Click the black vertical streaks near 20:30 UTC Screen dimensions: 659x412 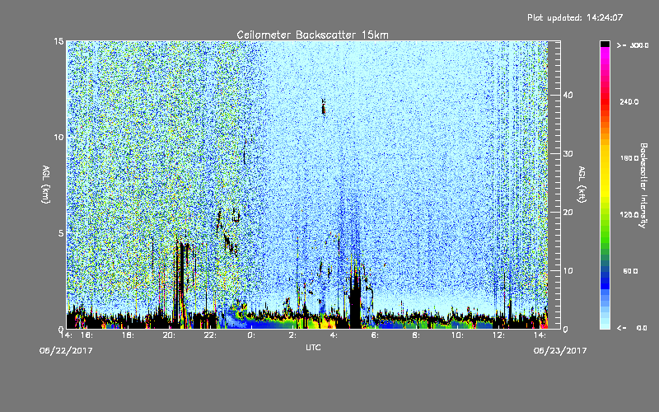181,282
